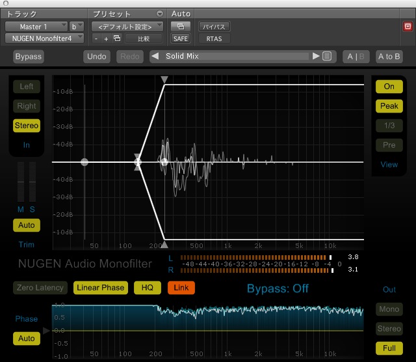Turn off the analyzer On button

pos(389,87)
